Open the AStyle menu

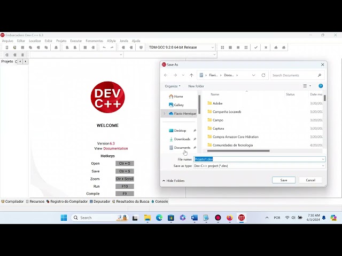point(112,41)
